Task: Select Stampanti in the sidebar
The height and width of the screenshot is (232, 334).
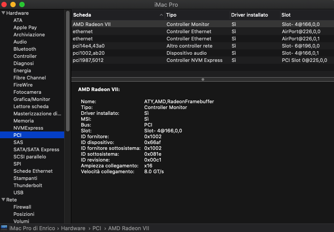Action: pyautogui.click(x=25, y=178)
